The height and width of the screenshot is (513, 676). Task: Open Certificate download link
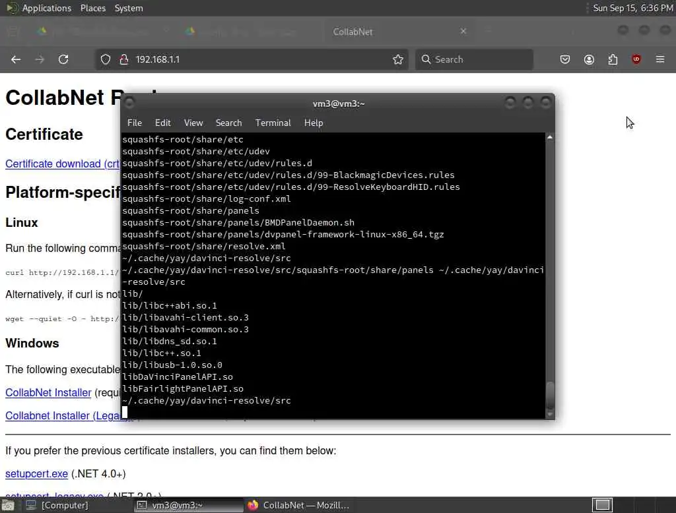pyautogui.click(x=63, y=164)
